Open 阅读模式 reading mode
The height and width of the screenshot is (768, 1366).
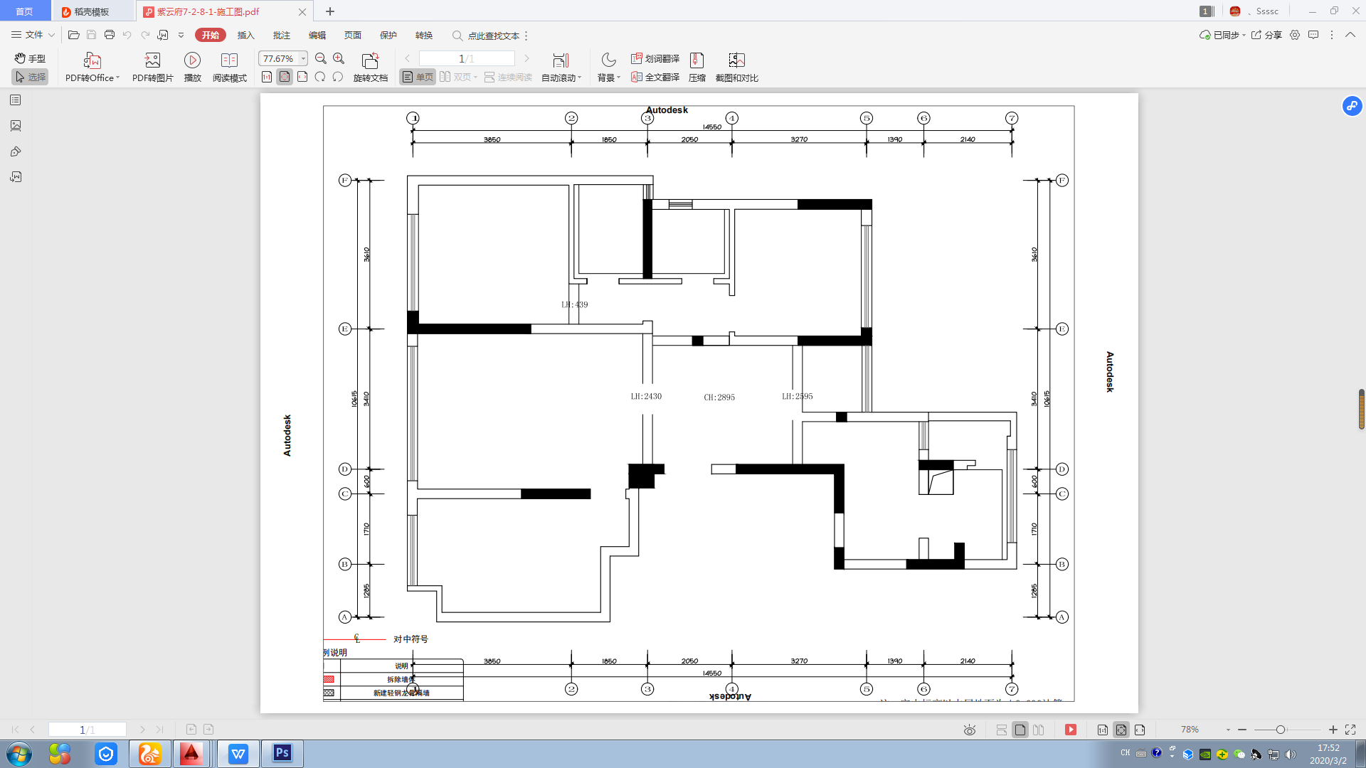(x=229, y=60)
